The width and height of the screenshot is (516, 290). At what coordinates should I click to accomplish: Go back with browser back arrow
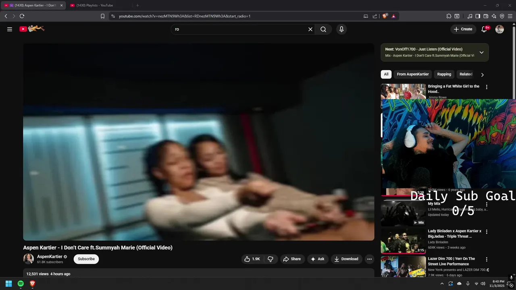[x=6, y=16]
